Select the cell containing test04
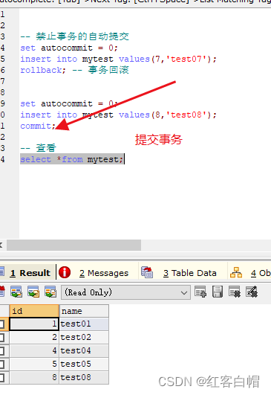Viewport: 271px width, 395px height. [x=84, y=350]
